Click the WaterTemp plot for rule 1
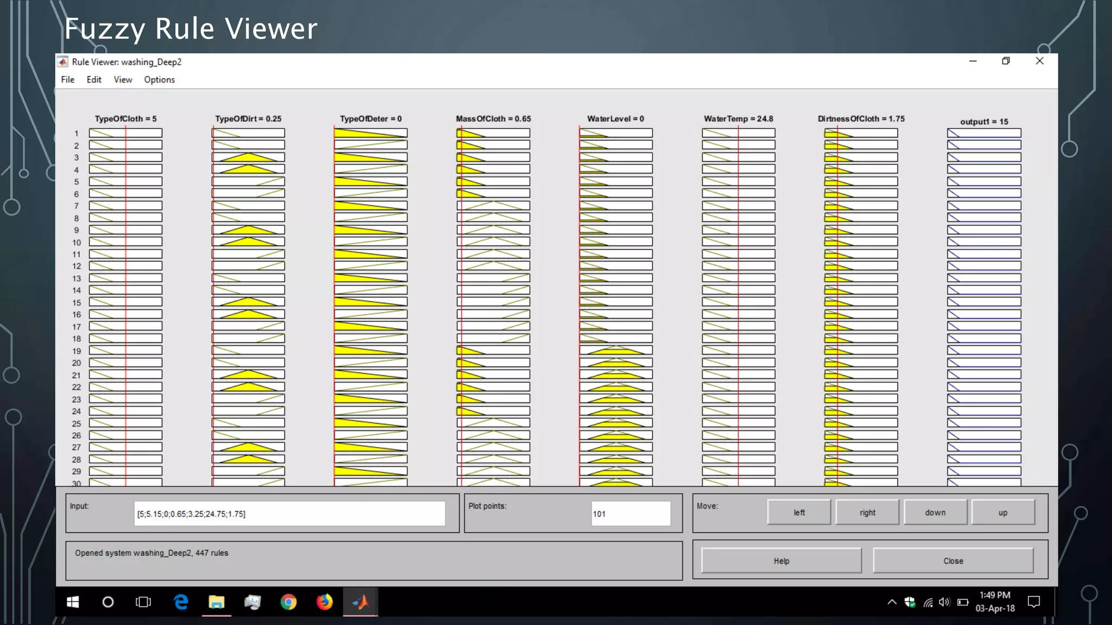Viewport: 1112px width, 625px height. pyautogui.click(x=738, y=133)
